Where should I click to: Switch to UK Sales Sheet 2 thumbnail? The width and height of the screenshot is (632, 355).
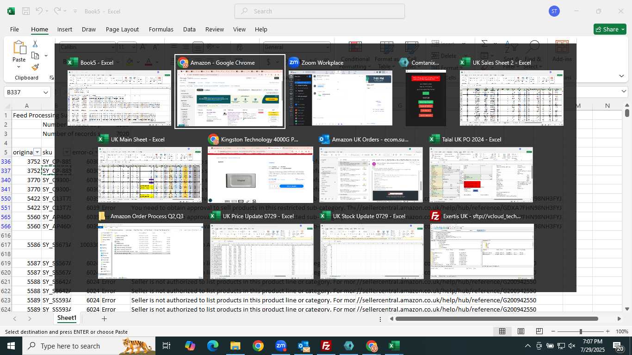pyautogui.click(x=511, y=92)
